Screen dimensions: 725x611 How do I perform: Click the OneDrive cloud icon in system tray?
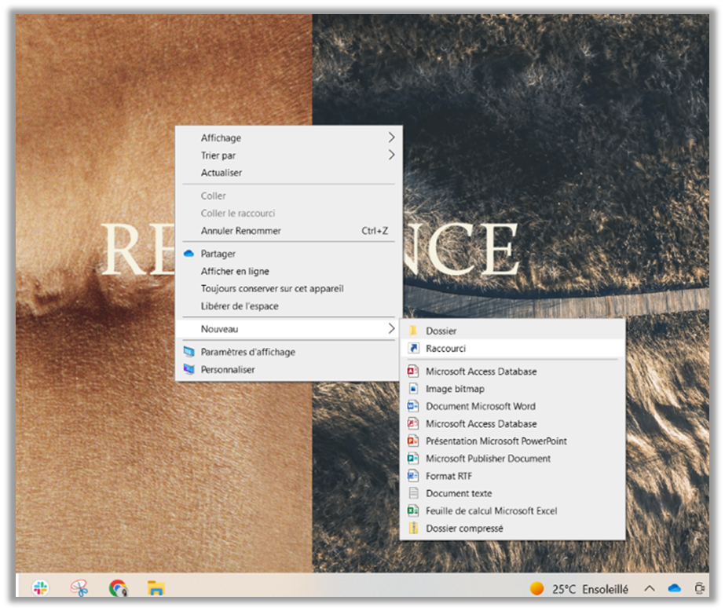[674, 587]
